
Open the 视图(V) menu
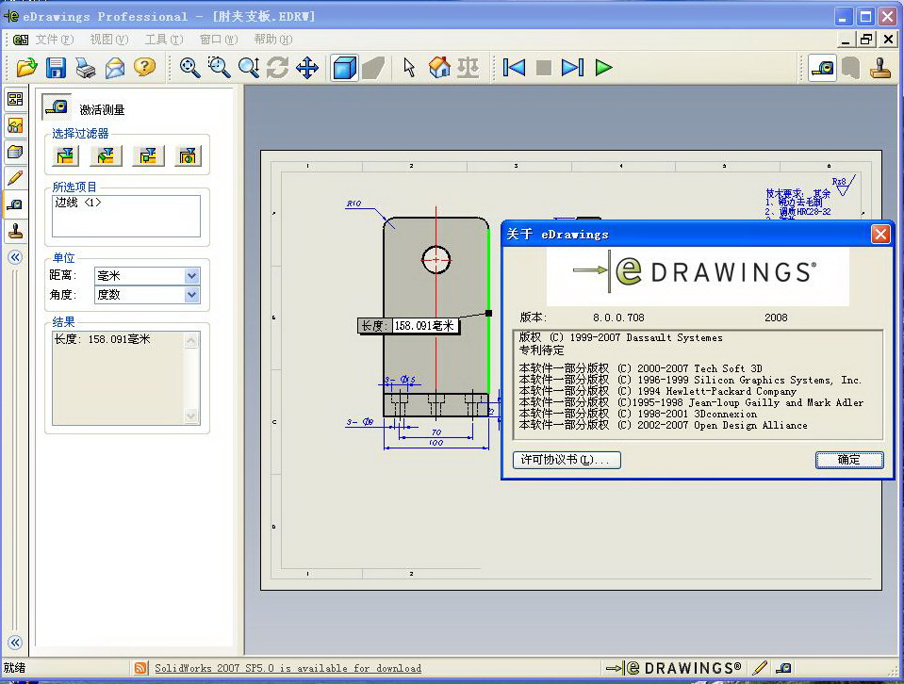(109, 40)
